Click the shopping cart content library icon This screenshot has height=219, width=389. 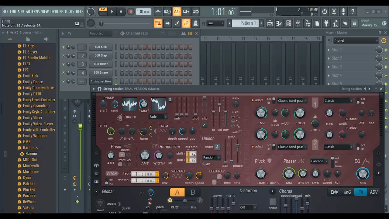[354, 23]
